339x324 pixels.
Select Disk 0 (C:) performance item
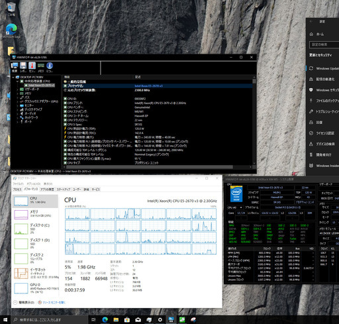click(x=35, y=229)
